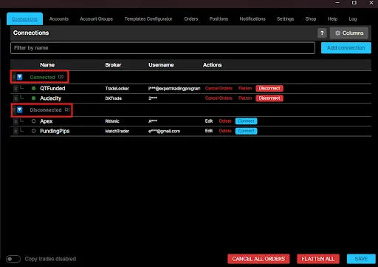Click Add connection button

(x=346, y=48)
